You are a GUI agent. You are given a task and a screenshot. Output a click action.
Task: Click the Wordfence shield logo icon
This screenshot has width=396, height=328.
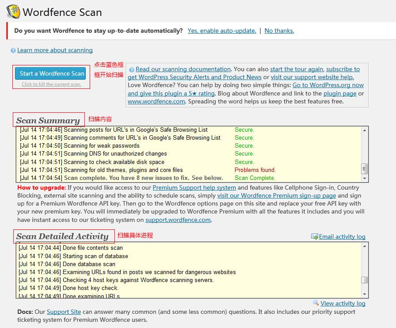pos(13,11)
